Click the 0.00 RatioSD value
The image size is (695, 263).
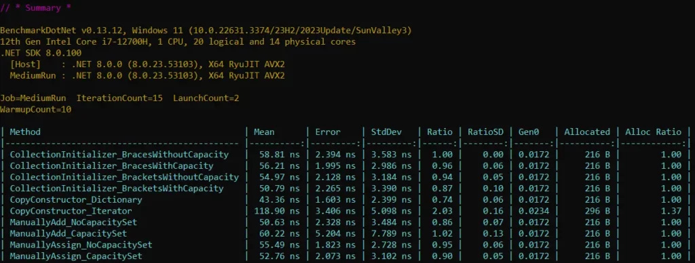[x=493, y=155]
